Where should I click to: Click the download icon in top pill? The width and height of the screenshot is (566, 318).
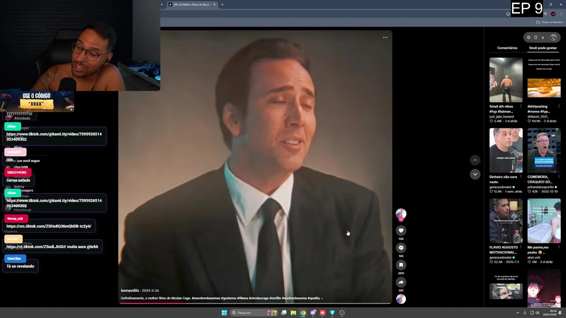[543, 38]
